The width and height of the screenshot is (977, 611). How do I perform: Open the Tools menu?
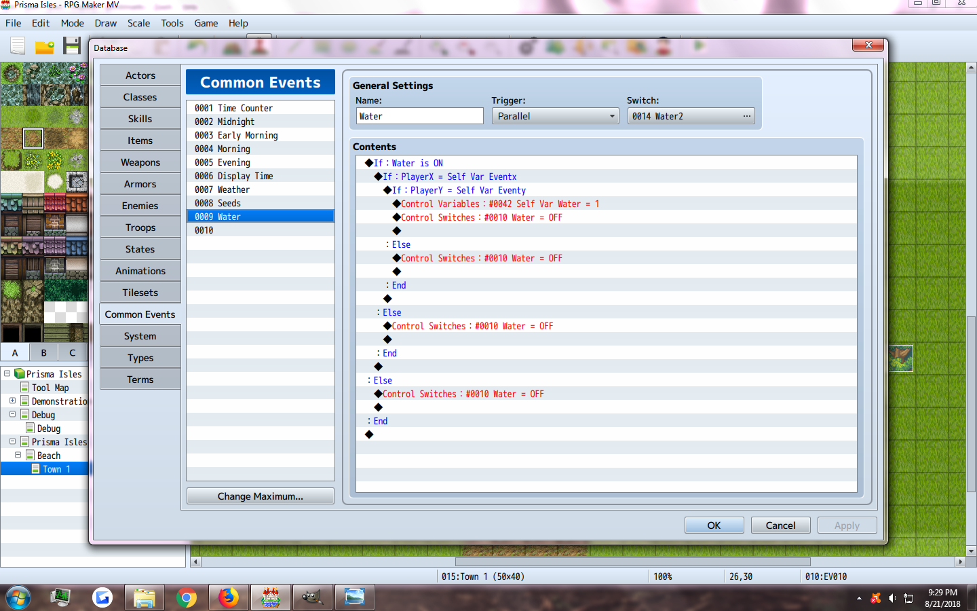172,23
